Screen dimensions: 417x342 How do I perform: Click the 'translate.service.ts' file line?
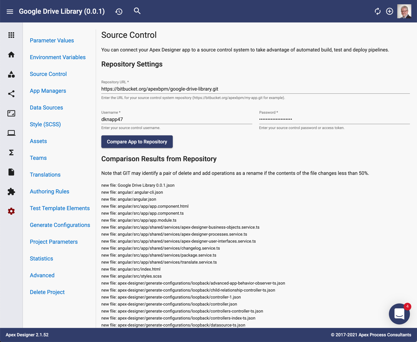[159, 262]
